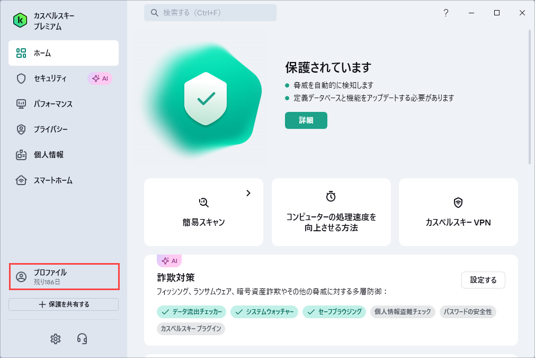The image size is (535, 358).
Task: Click the 詐欺対策 heading
Action: [x=176, y=277]
